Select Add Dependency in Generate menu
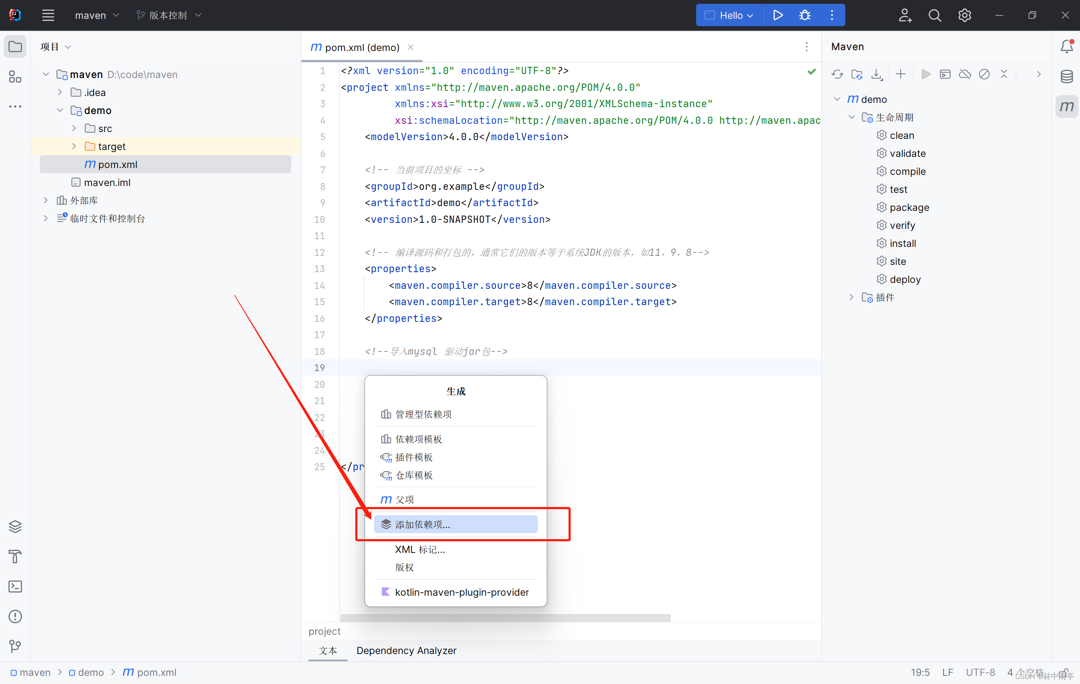The height and width of the screenshot is (684, 1080). point(456,525)
